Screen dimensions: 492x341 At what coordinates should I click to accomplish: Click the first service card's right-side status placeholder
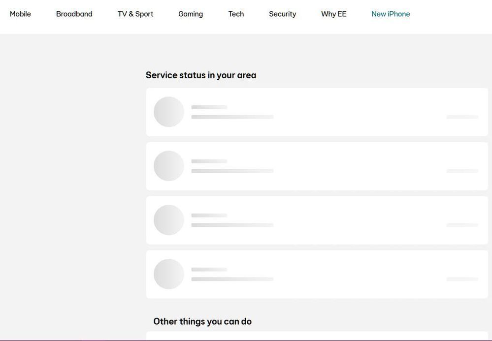pos(462,117)
